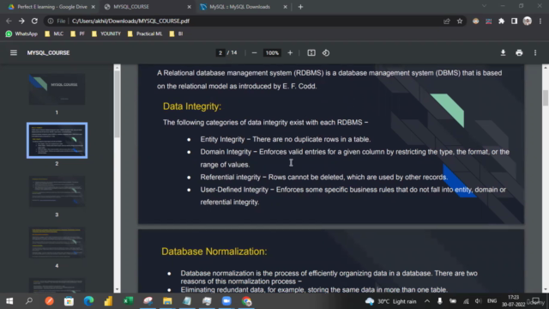Open BI bookmark folder
The width and height of the screenshot is (549, 309).
coord(176,33)
